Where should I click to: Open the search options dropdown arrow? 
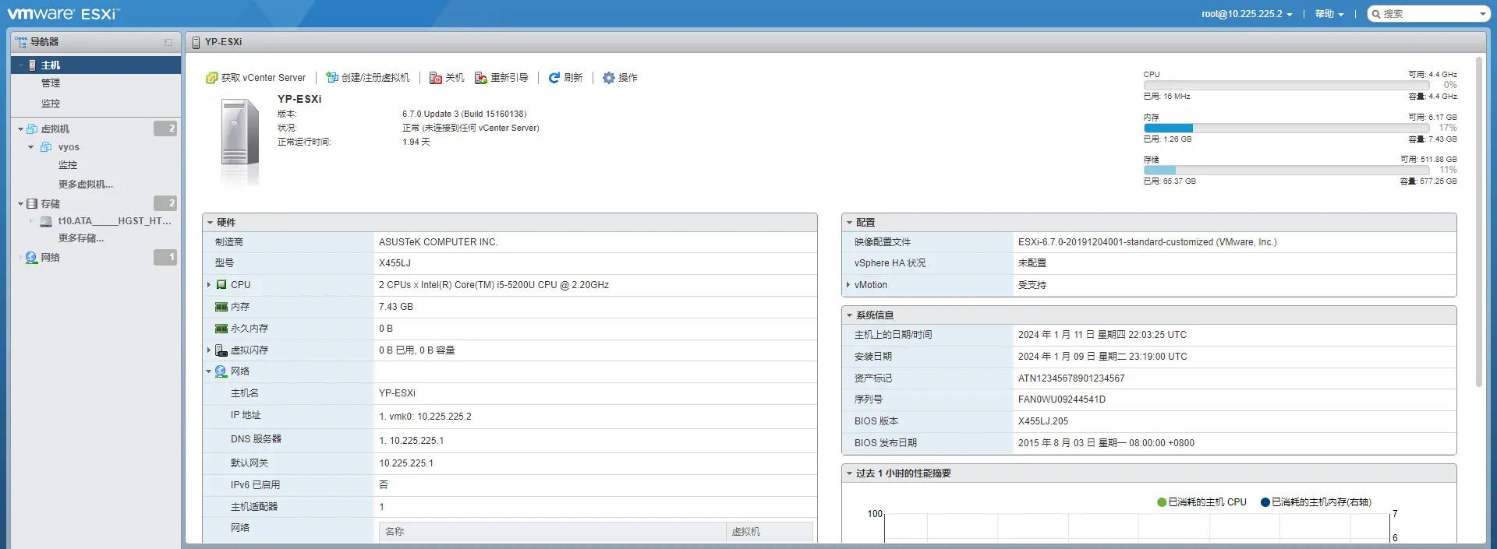[x=1483, y=14]
